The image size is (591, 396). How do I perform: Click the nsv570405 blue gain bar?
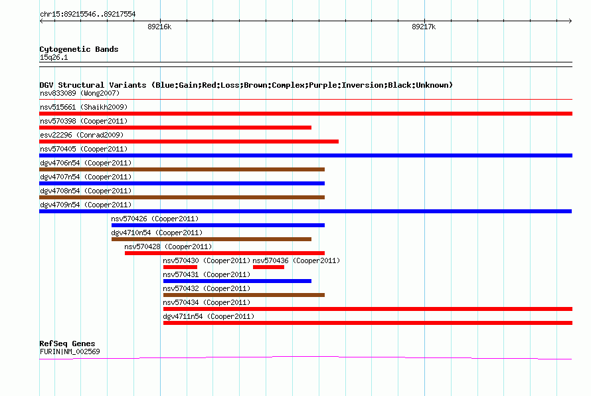(x=305, y=155)
